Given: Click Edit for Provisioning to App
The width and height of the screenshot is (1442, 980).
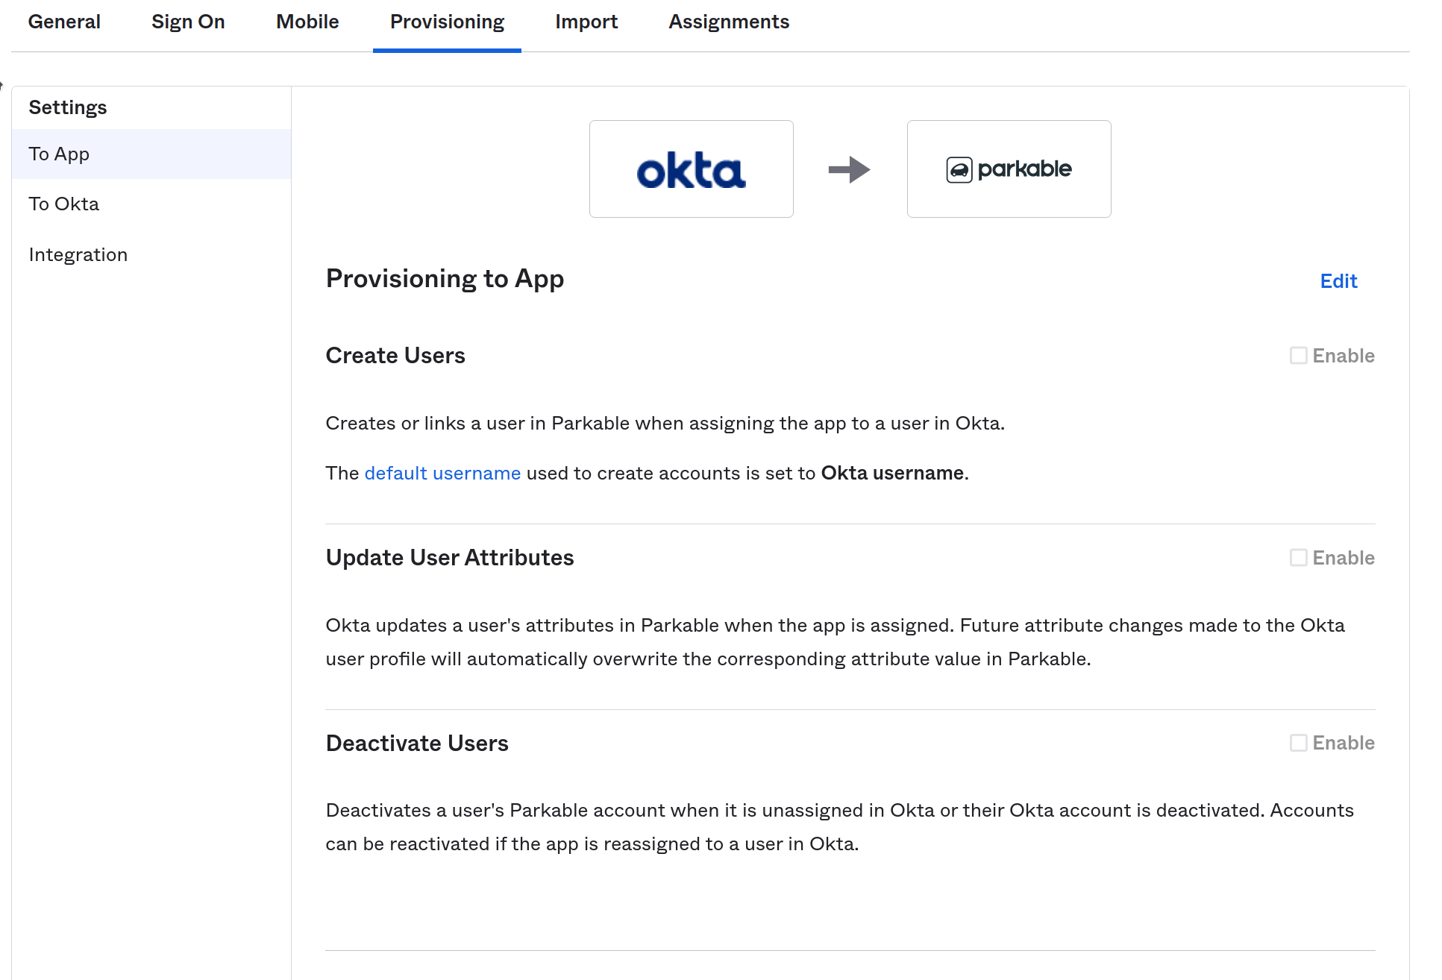Looking at the screenshot, I should [x=1338, y=281].
